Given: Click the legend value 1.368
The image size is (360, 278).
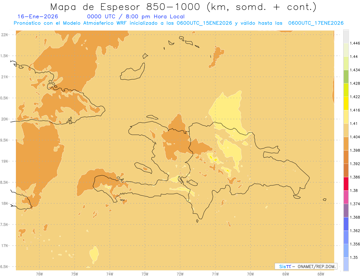Looking at the screenshot, I should pos(355,217).
